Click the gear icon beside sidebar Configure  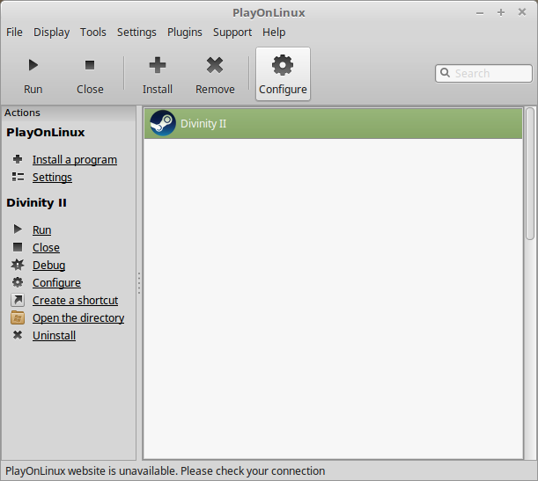pyautogui.click(x=18, y=282)
